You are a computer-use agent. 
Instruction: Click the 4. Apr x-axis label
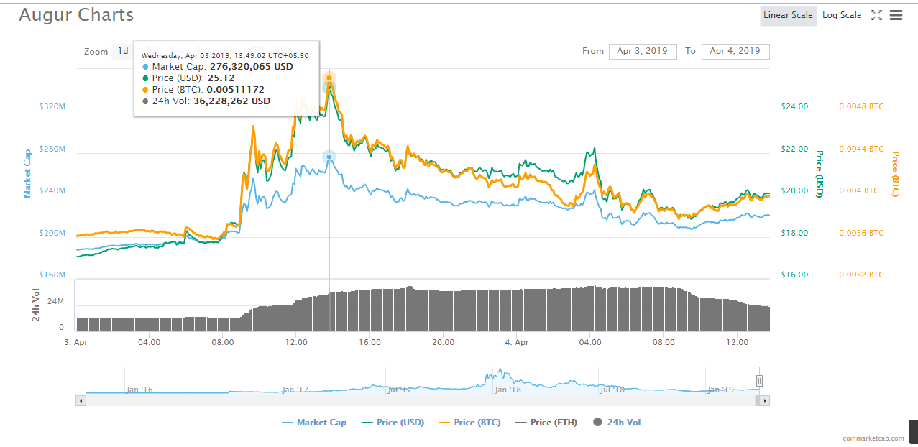(x=517, y=342)
